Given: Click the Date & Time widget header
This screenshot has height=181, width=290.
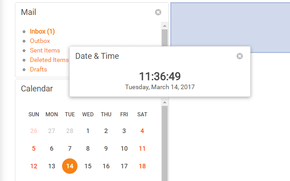Looking at the screenshot, I should [x=97, y=56].
